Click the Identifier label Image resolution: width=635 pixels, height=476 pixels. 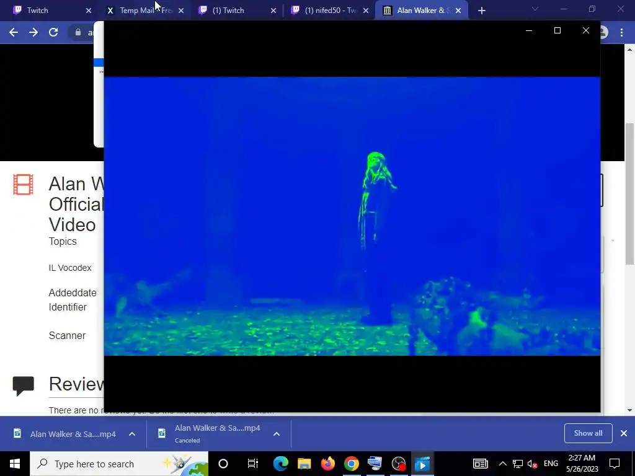pyautogui.click(x=68, y=307)
